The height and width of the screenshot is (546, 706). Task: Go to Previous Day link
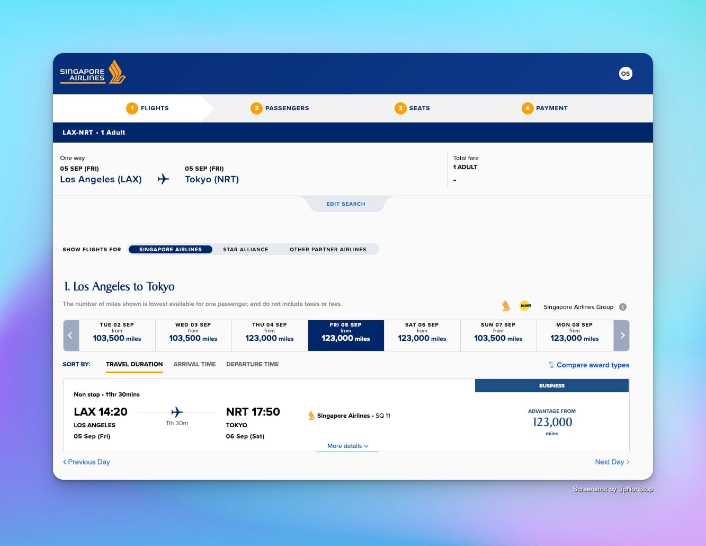click(86, 462)
